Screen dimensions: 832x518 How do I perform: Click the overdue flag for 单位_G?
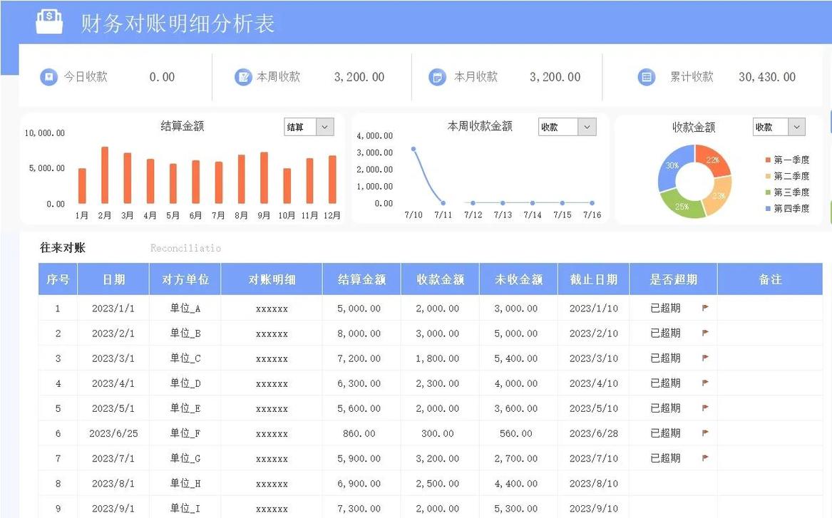(705, 457)
